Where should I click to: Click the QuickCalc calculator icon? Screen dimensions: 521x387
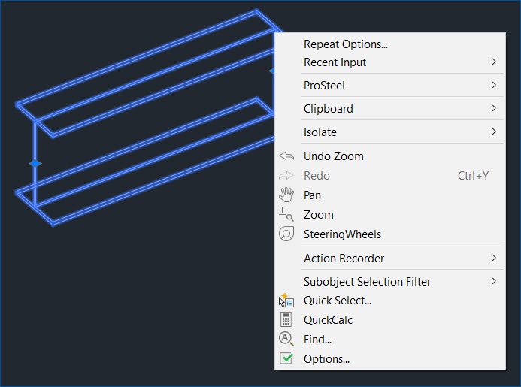[286, 319]
